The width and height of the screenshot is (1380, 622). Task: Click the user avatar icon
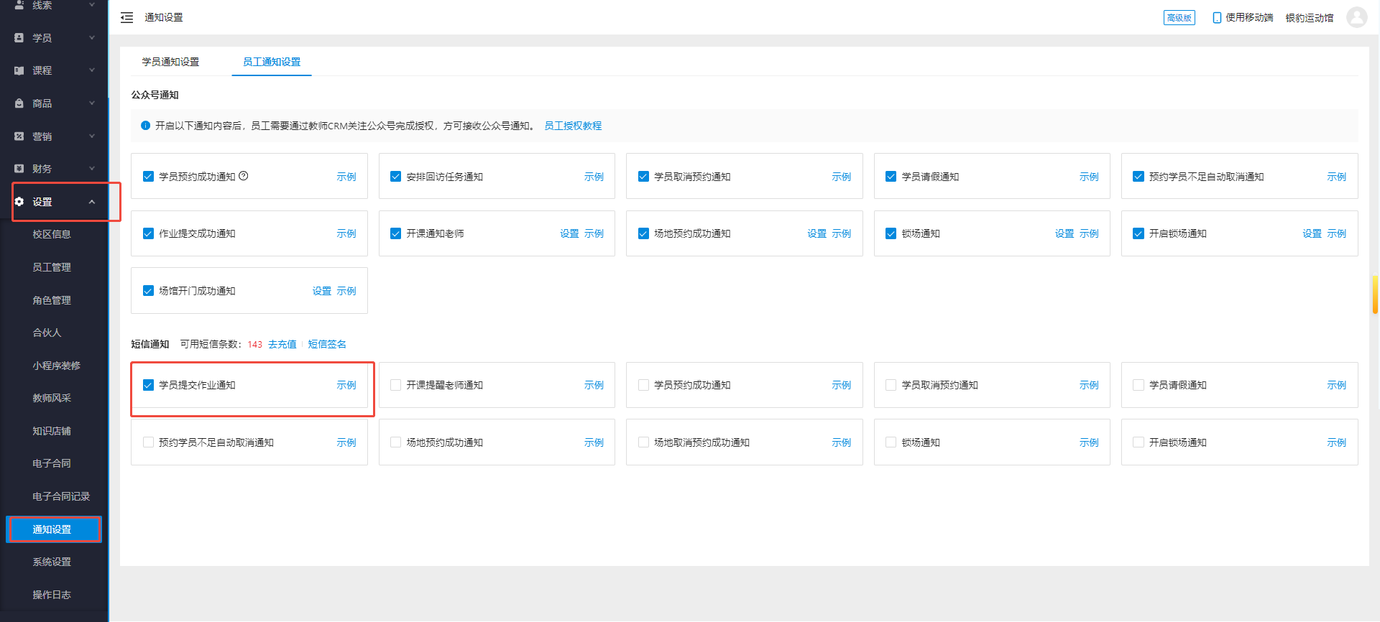[x=1356, y=17]
